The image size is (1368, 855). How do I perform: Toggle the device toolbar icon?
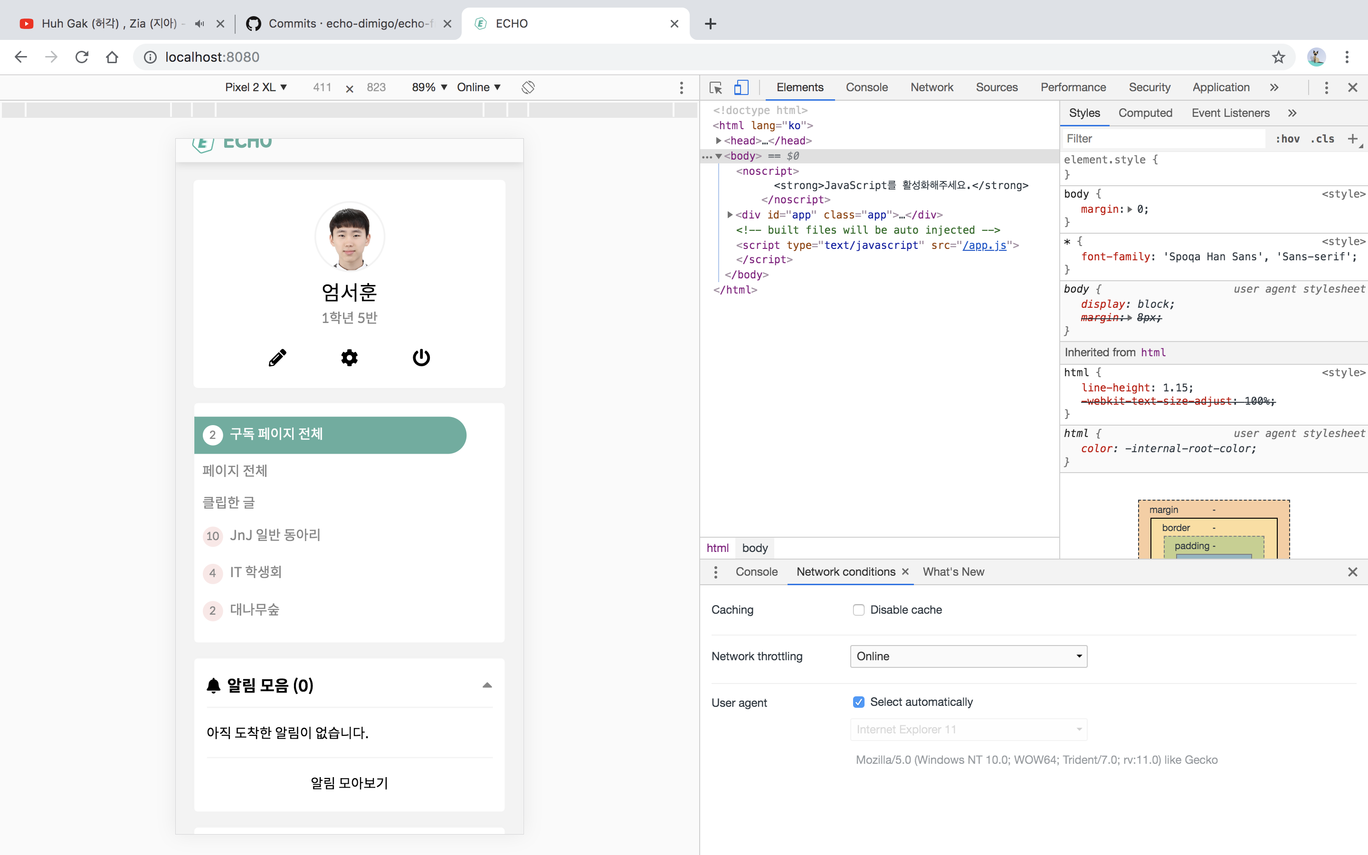[741, 87]
